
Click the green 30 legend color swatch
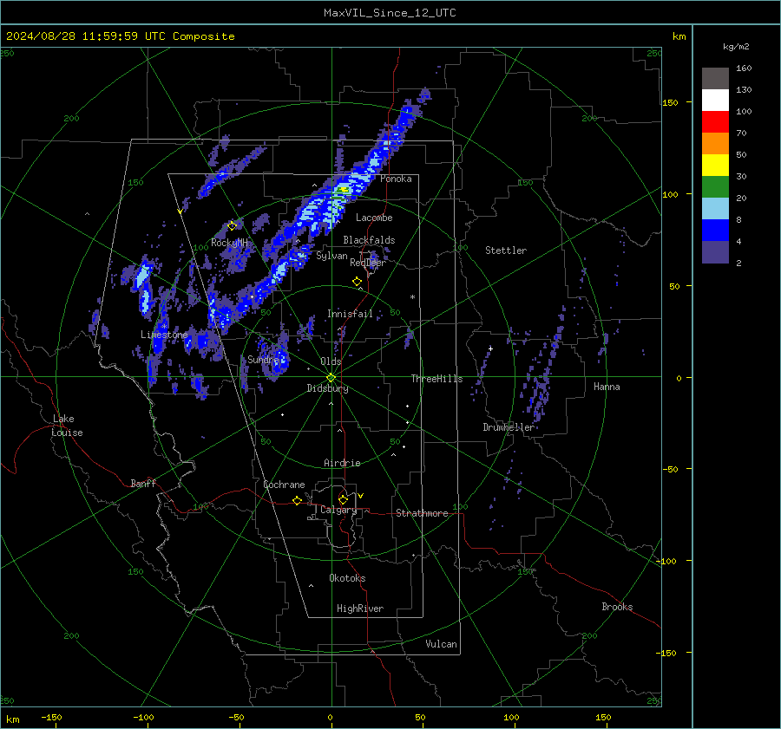coord(715,187)
